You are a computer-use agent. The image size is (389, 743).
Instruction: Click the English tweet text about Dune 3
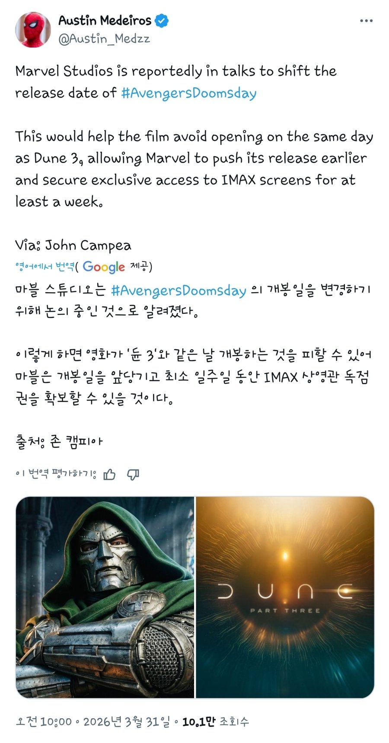pyautogui.click(x=194, y=169)
